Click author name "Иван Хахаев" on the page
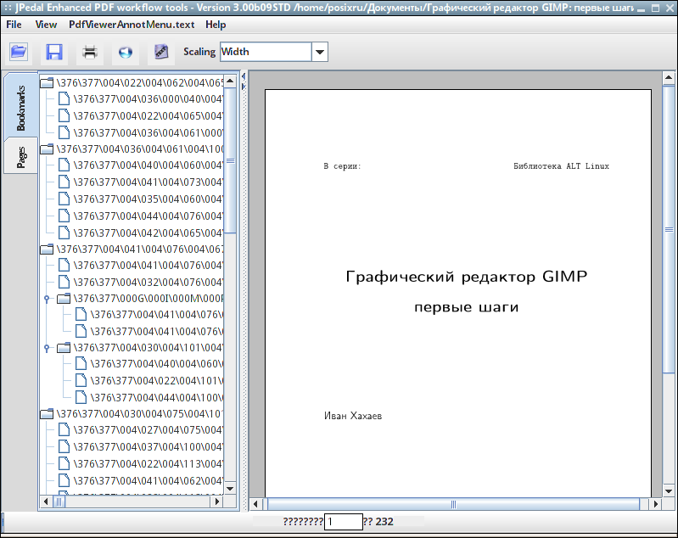 coord(353,416)
